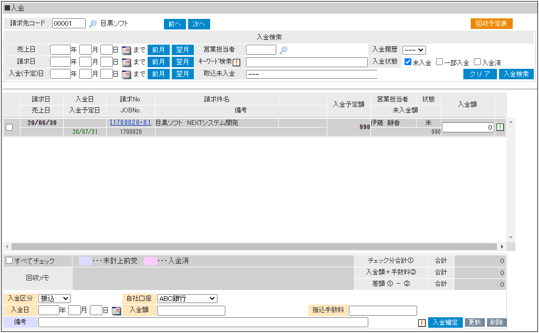The width and height of the screenshot is (539, 333).
Task: Open calendar picker for 売上日
Action: click(126, 50)
